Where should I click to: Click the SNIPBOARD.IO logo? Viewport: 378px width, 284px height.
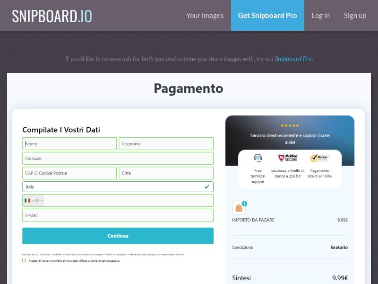tap(52, 15)
